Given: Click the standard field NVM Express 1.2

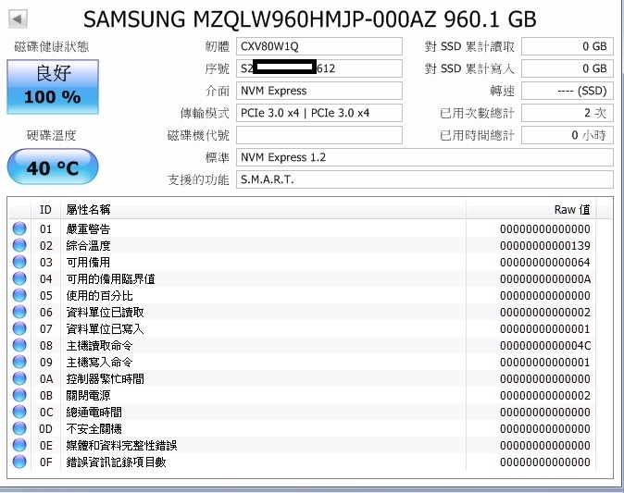Looking at the screenshot, I should (x=425, y=157).
